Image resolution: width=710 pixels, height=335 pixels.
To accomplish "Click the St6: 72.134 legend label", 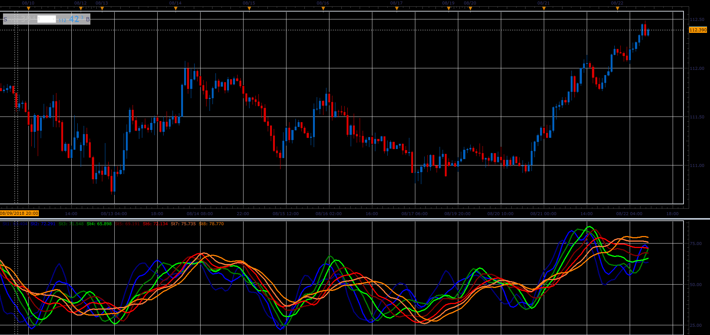I will point(155,224).
